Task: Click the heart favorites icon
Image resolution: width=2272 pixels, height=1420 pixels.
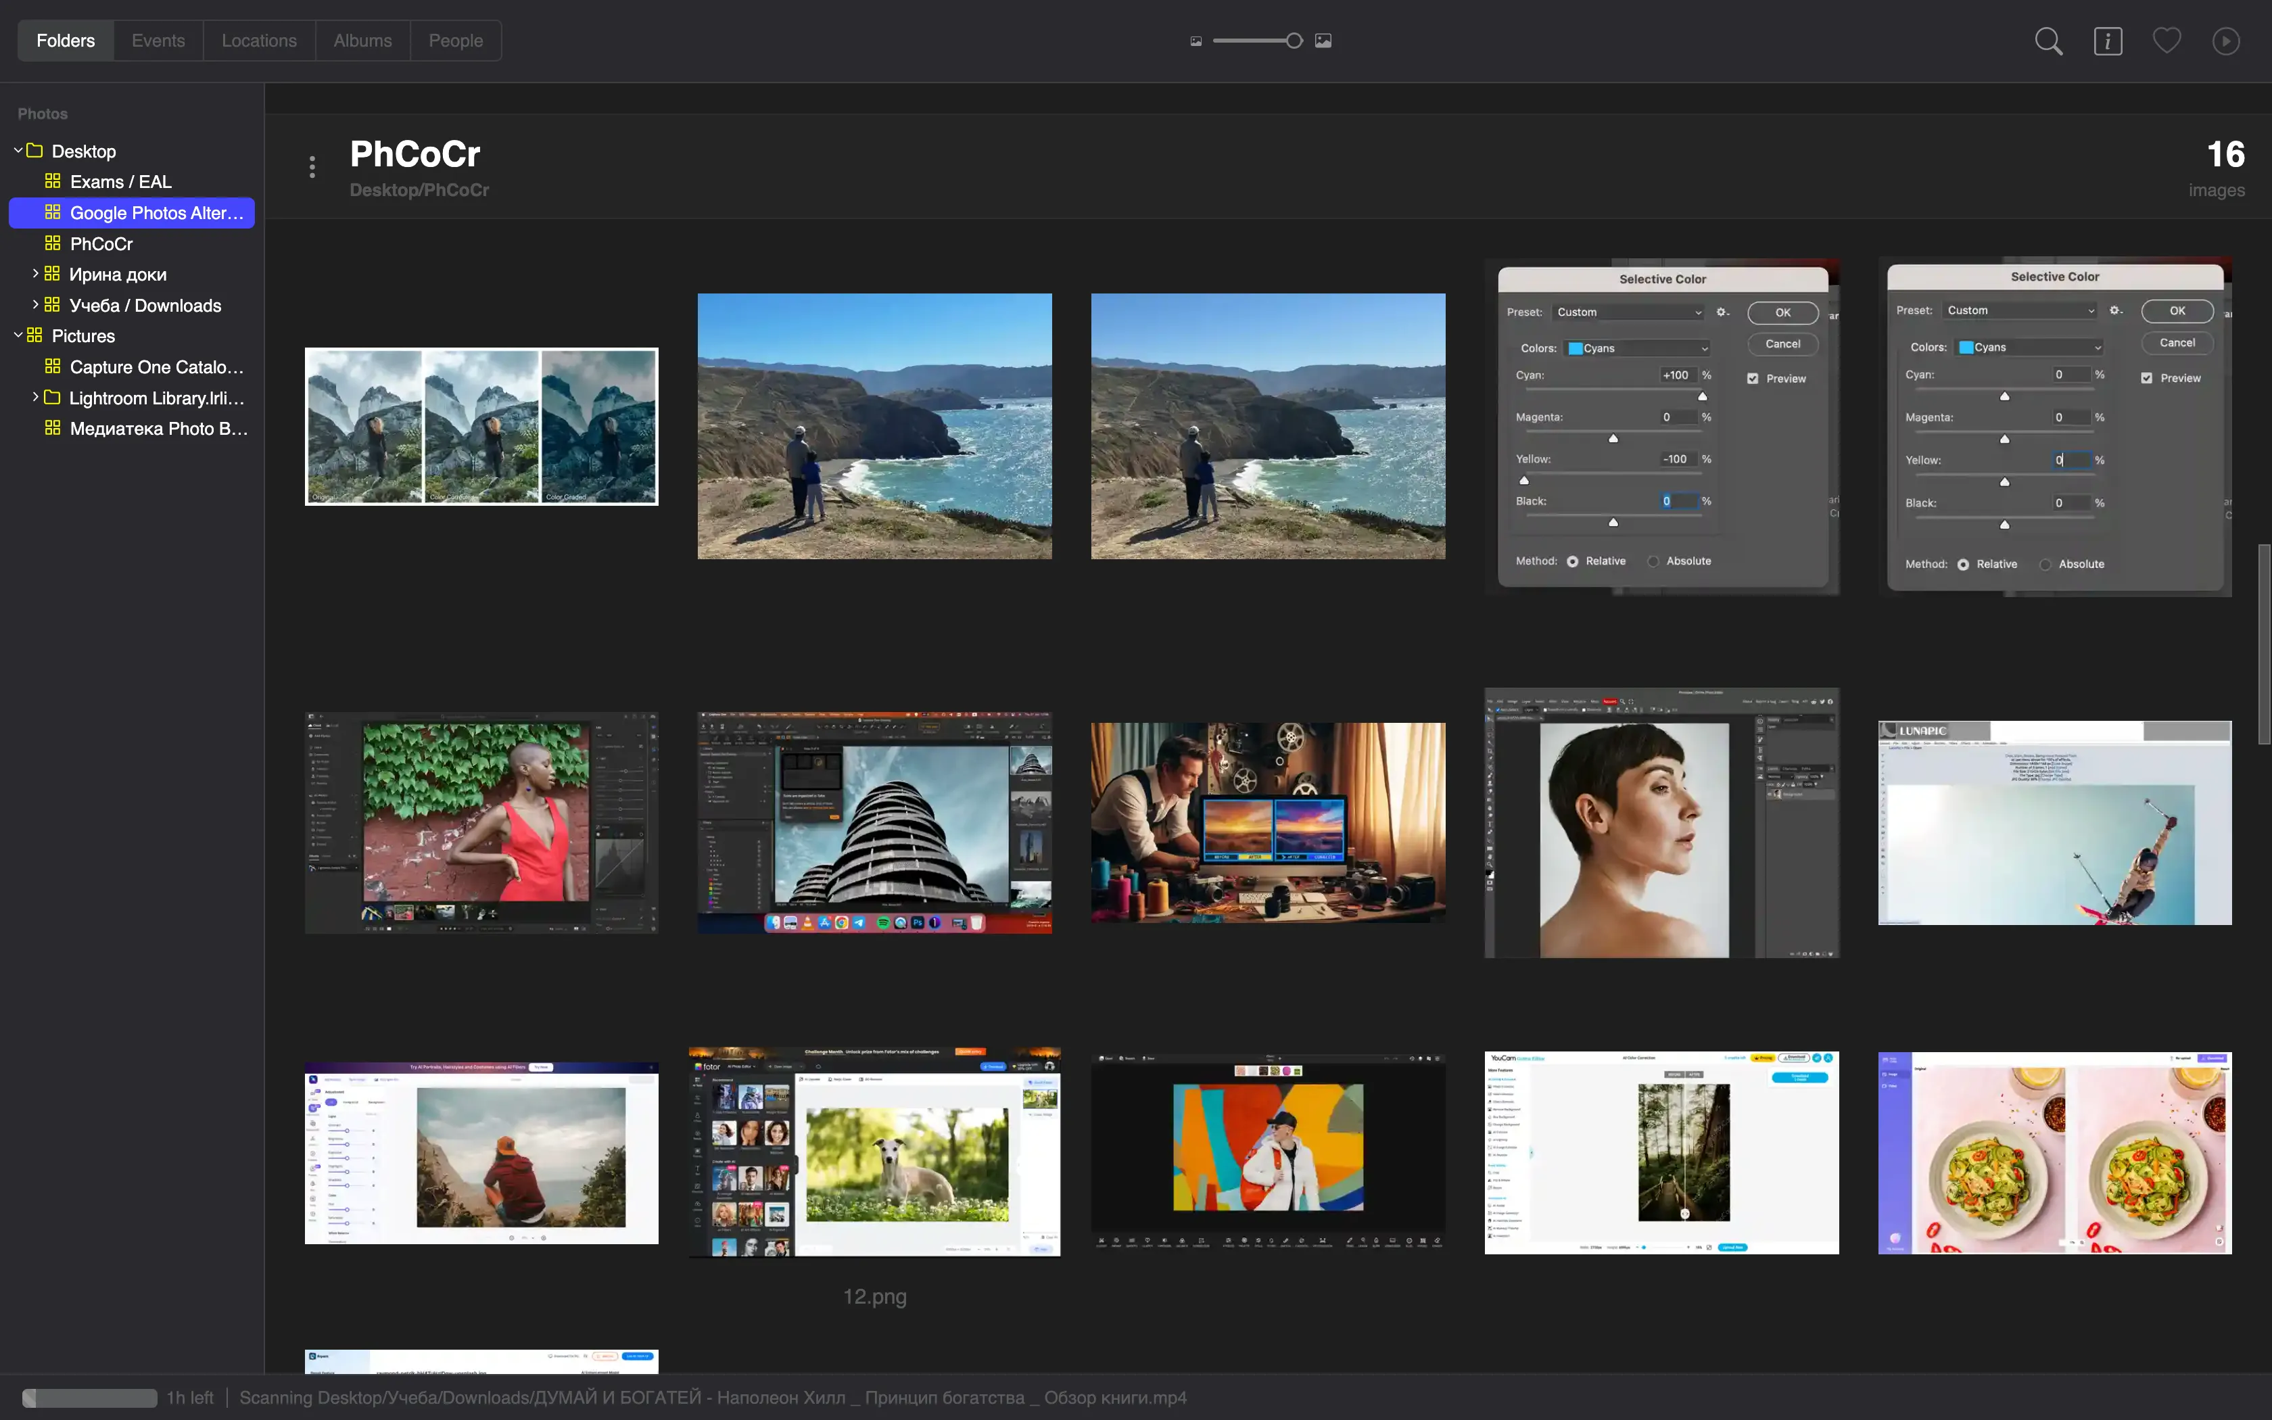Action: (2166, 41)
